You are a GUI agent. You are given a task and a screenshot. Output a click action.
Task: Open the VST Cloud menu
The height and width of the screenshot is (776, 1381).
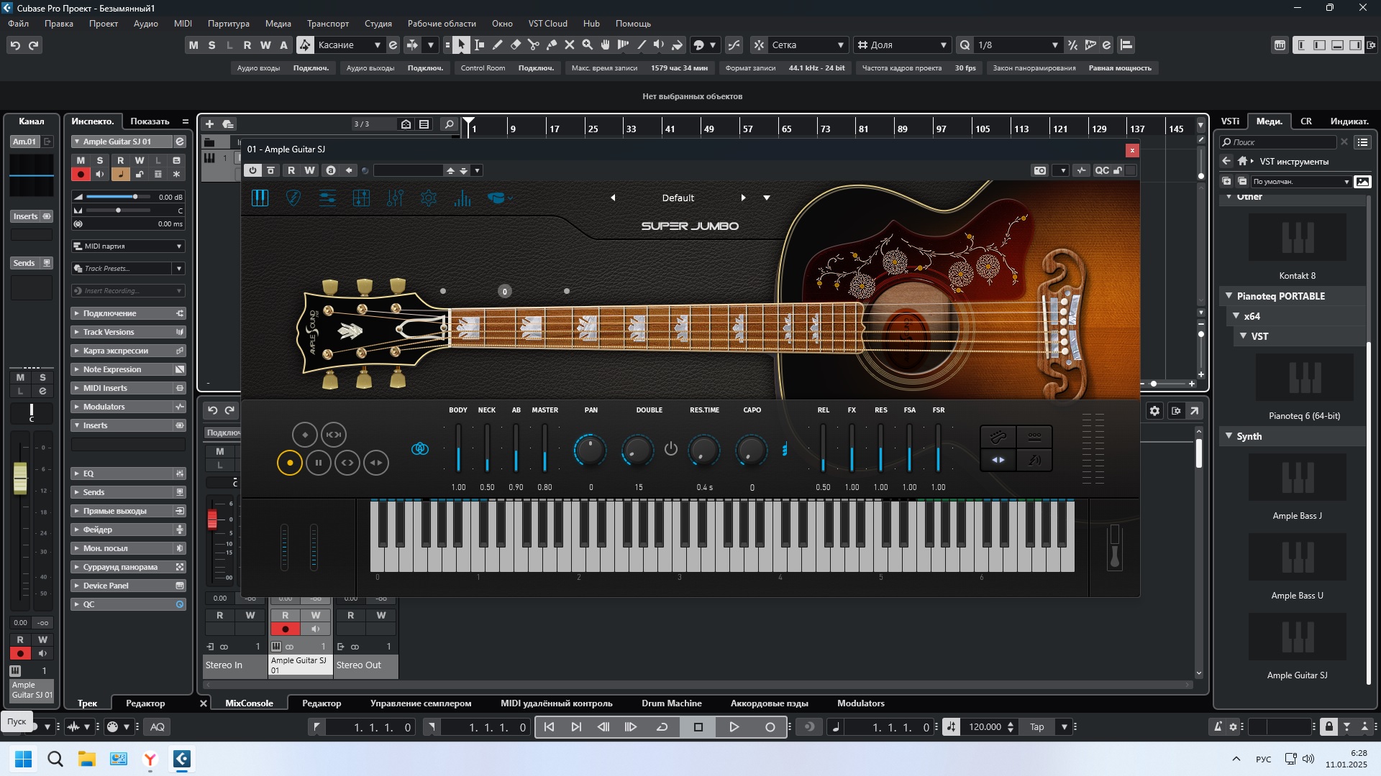[548, 23]
